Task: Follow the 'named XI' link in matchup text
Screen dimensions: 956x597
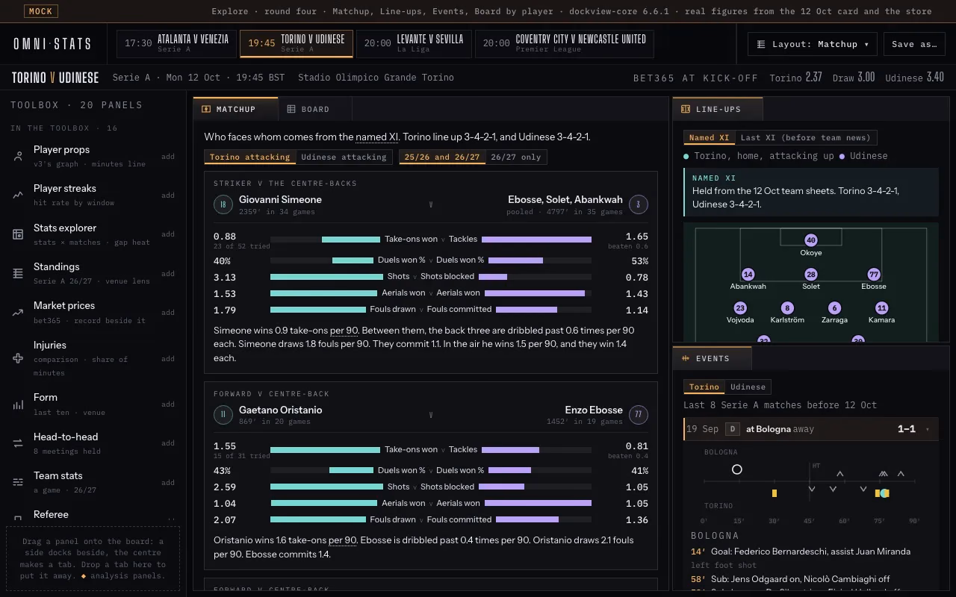Action: 377,137
